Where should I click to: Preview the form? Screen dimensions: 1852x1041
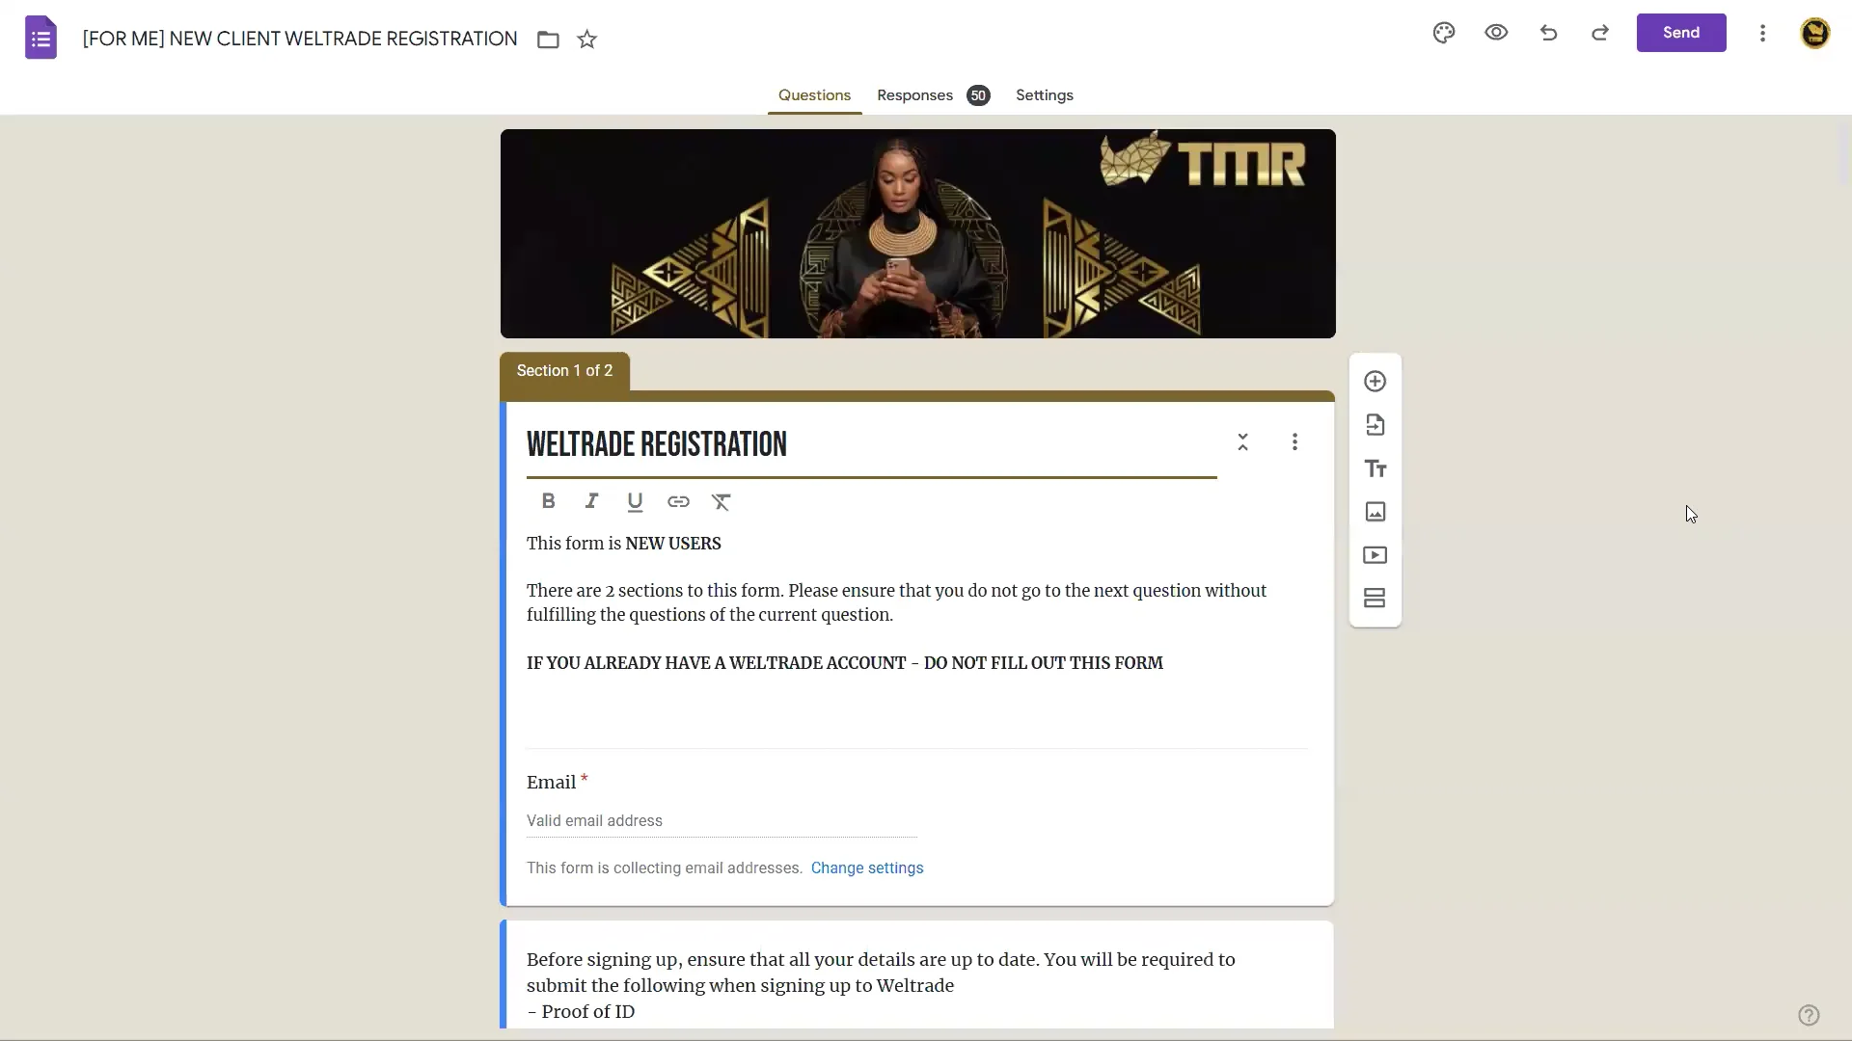click(x=1496, y=32)
